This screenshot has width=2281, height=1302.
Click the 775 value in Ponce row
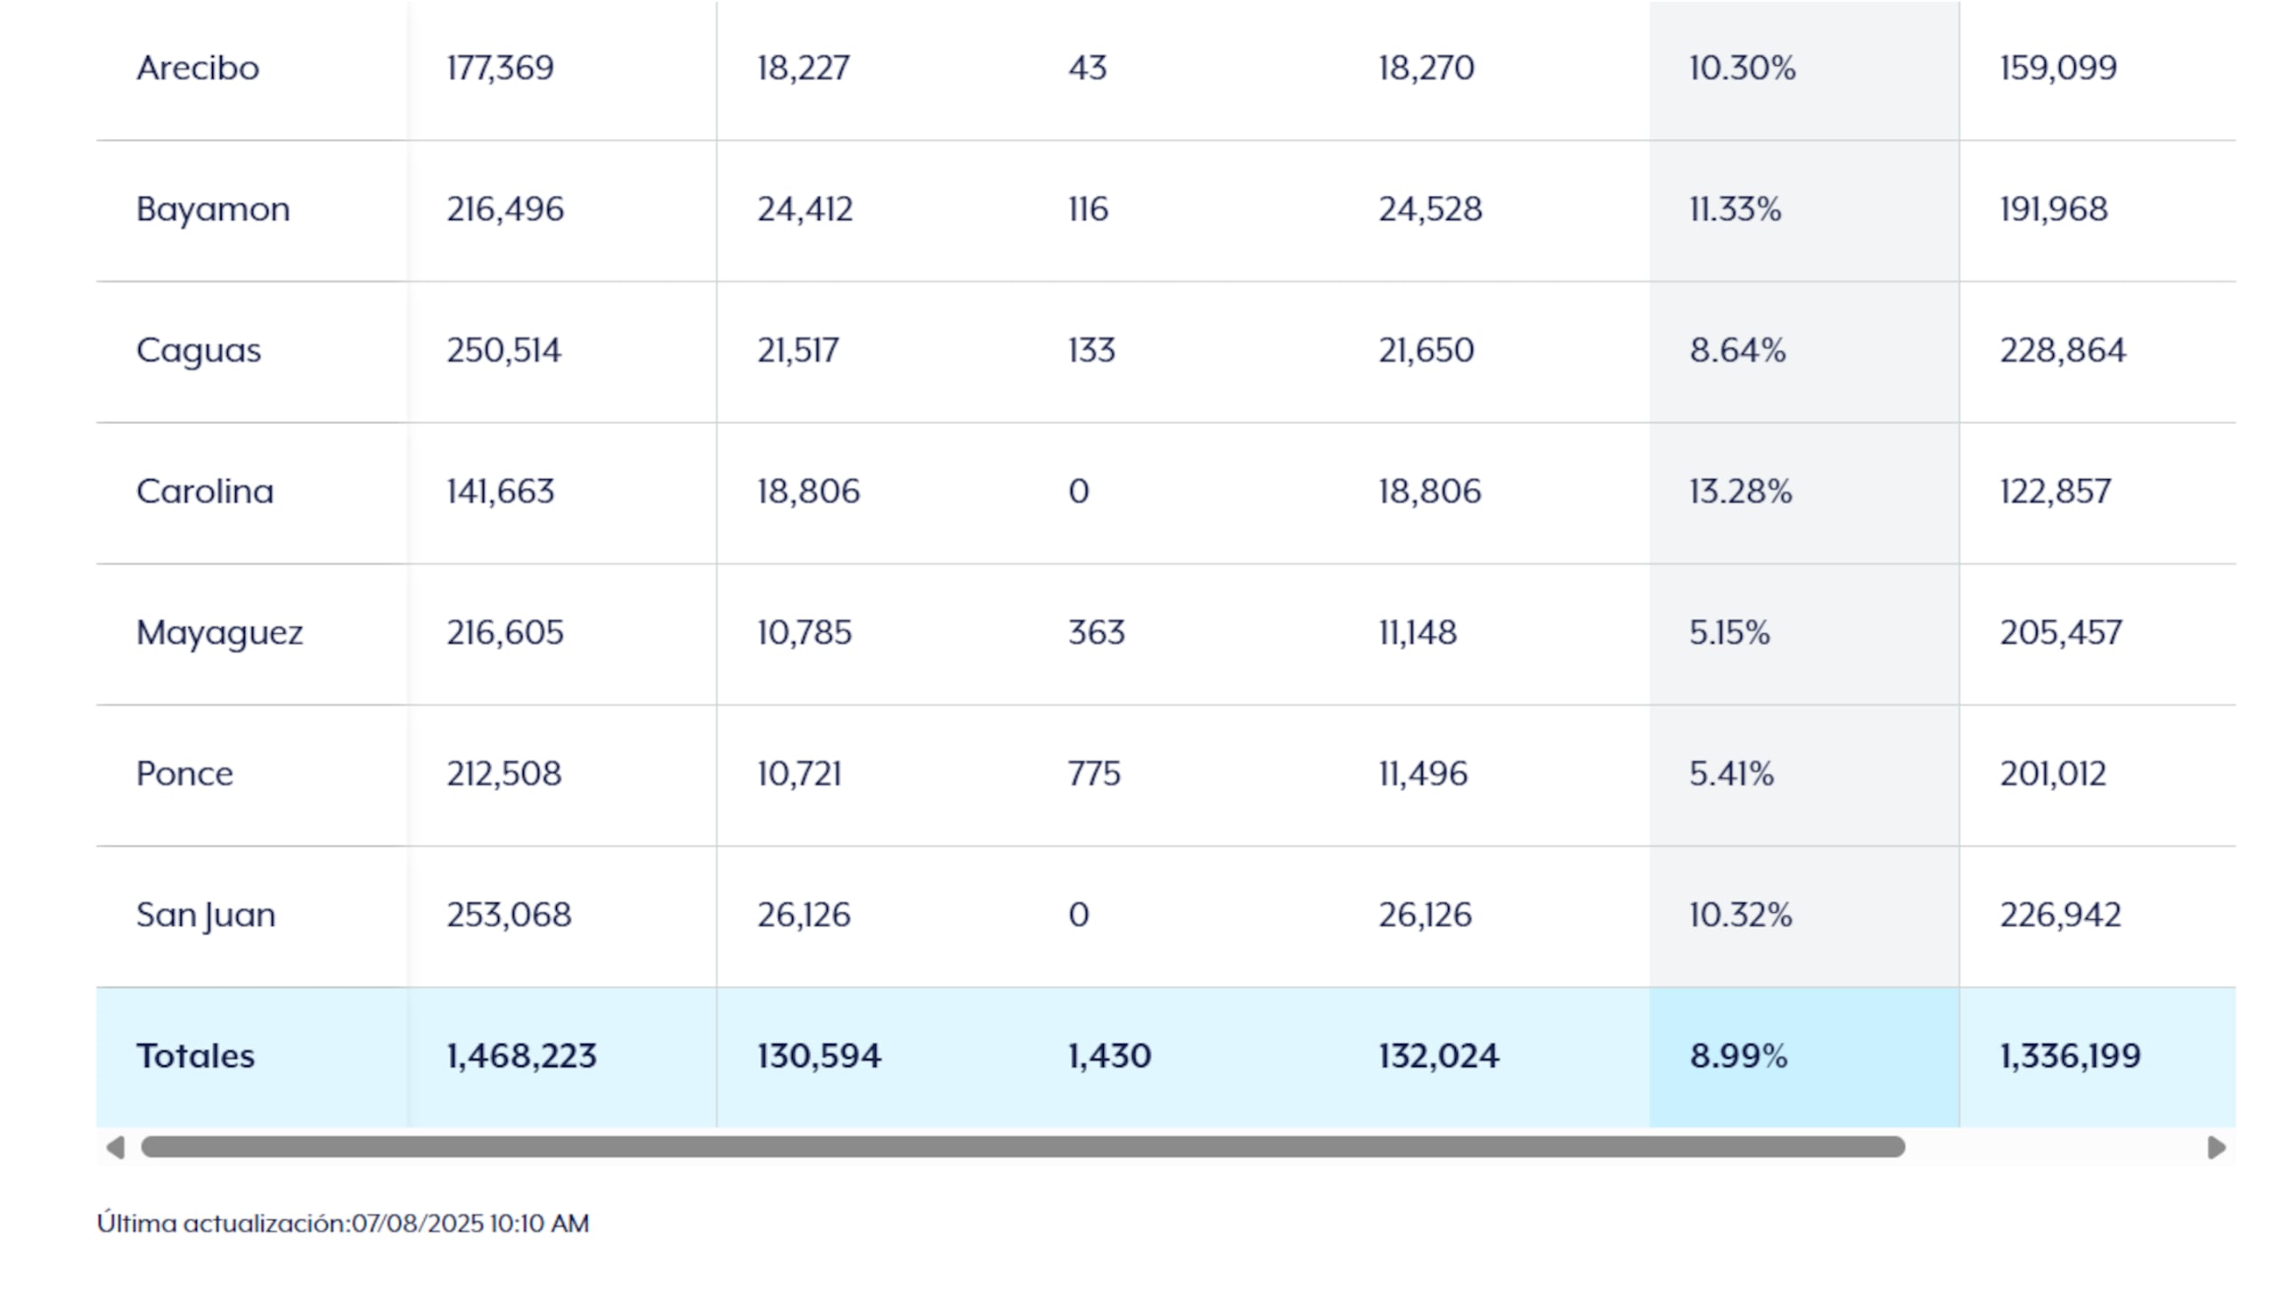[x=1093, y=774]
